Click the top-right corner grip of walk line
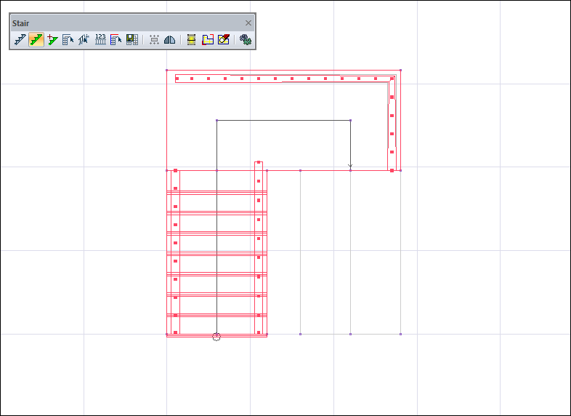 351,121
